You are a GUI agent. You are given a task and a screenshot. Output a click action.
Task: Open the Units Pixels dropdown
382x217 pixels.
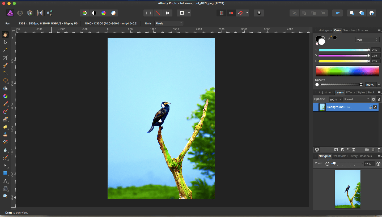[x=169, y=23]
